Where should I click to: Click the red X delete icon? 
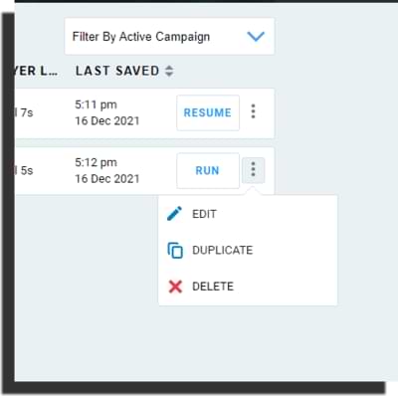(175, 287)
